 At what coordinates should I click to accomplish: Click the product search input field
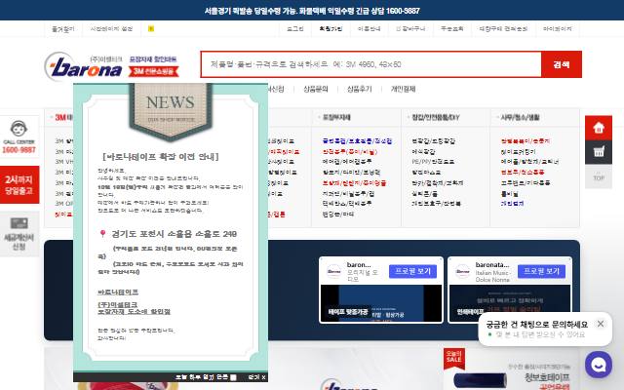[370, 64]
